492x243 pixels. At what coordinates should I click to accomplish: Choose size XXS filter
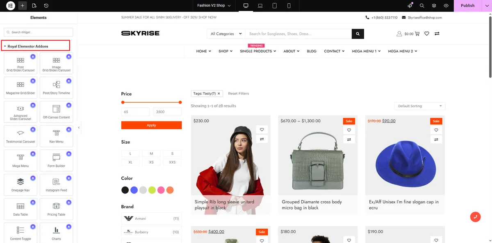point(172,162)
